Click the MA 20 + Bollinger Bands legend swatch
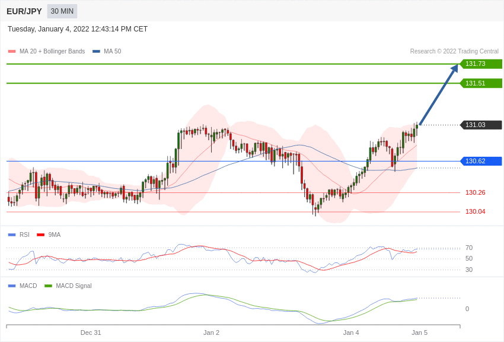The image size is (504, 342). click(x=12, y=51)
